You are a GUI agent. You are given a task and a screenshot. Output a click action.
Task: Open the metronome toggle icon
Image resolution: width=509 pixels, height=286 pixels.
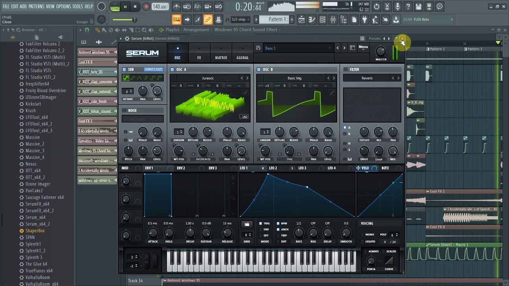177,7
